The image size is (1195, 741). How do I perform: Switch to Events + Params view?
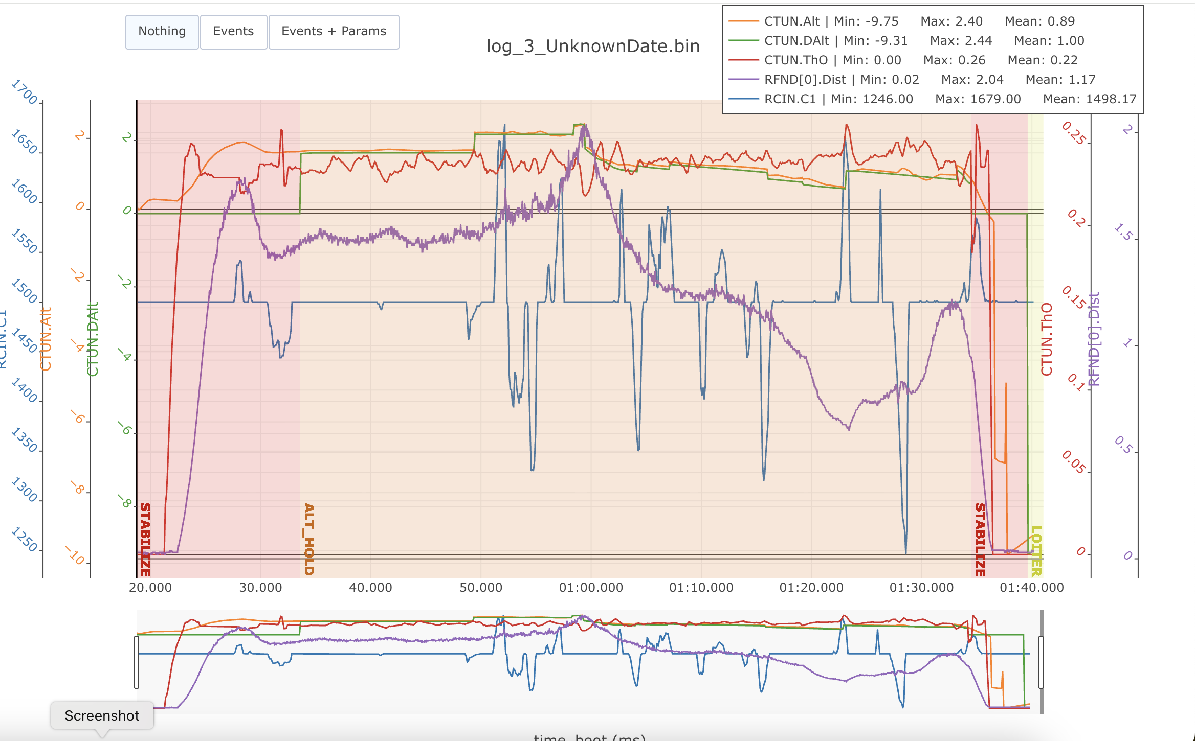click(334, 32)
